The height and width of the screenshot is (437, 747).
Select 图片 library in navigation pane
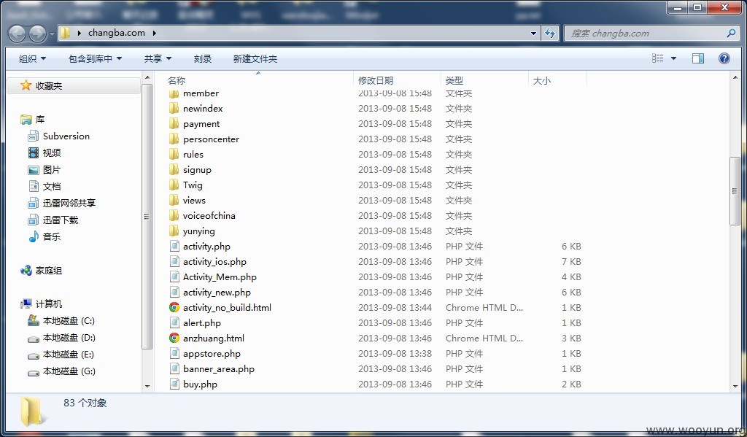(x=52, y=170)
